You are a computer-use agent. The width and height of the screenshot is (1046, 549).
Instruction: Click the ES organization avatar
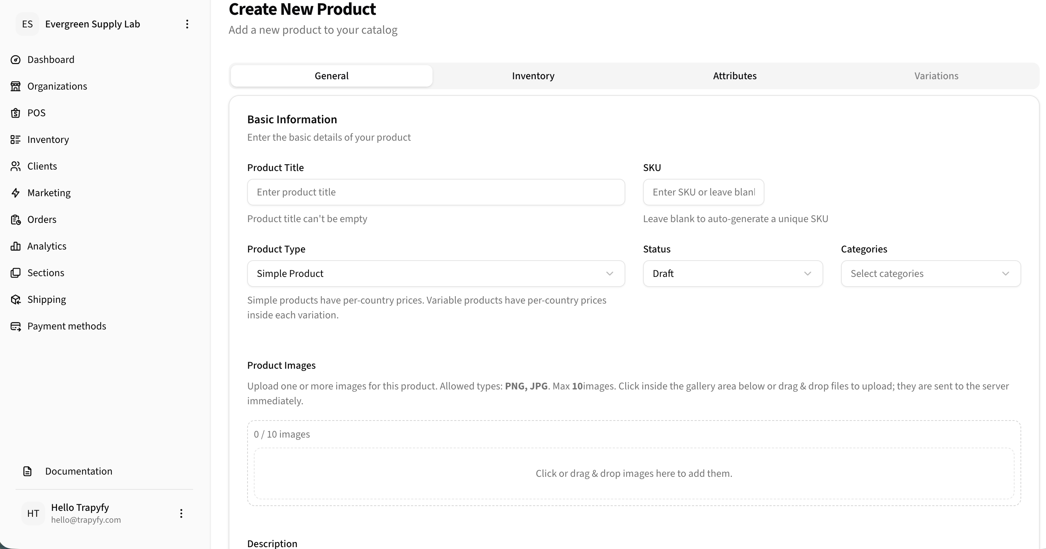(27, 24)
